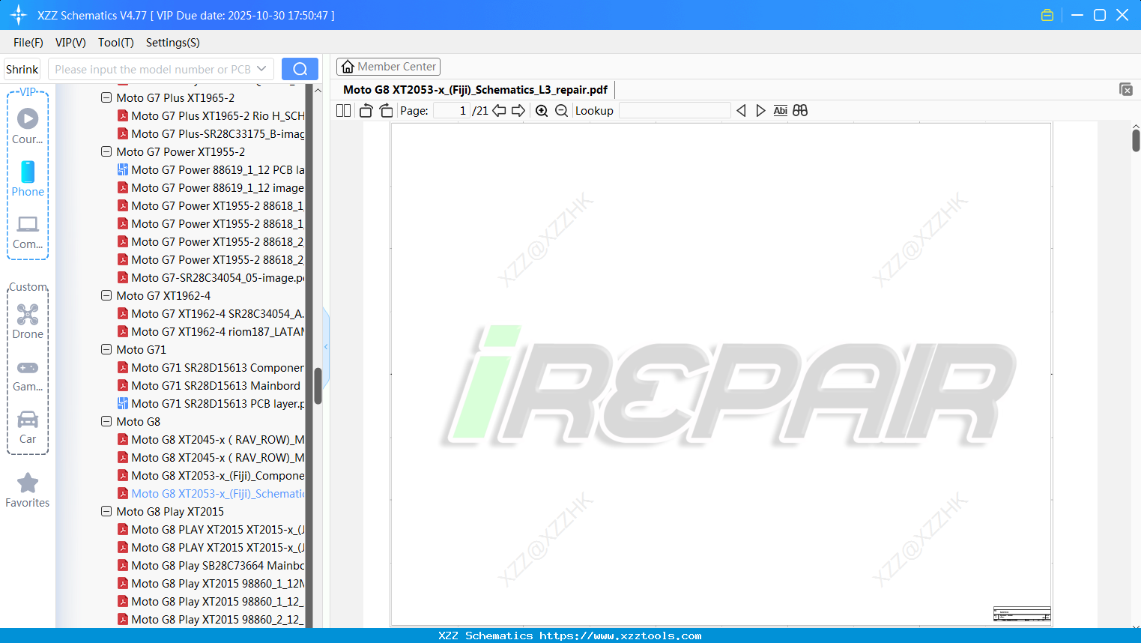Zoom out of the PDF page
This screenshot has height=643, width=1141.
561,110
